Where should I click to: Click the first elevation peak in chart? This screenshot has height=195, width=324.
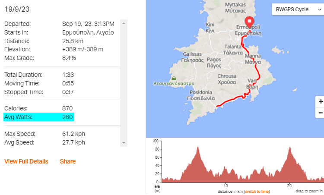[198, 148]
